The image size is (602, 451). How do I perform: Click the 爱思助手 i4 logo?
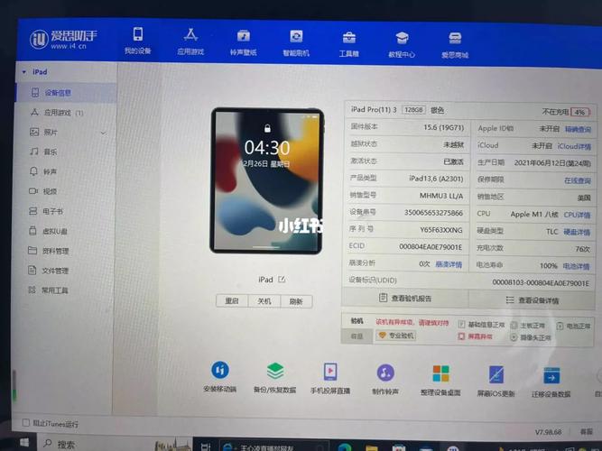coord(64,39)
